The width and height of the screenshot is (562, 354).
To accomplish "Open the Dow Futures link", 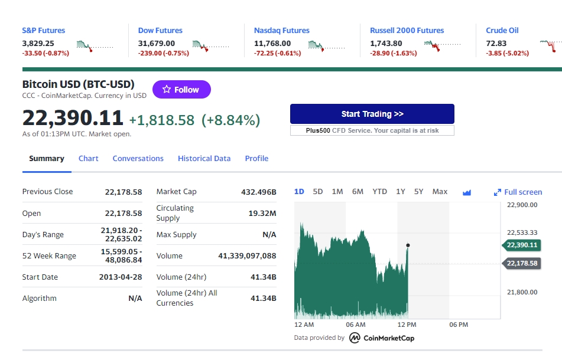I will (x=160, y=31).
